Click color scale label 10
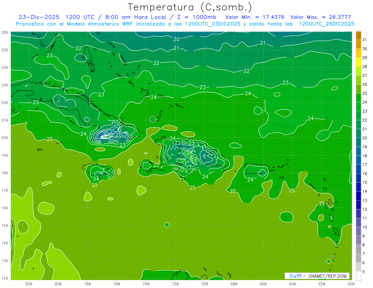The image size is (373, 288). pyautogui.click(x=365, y=227)
